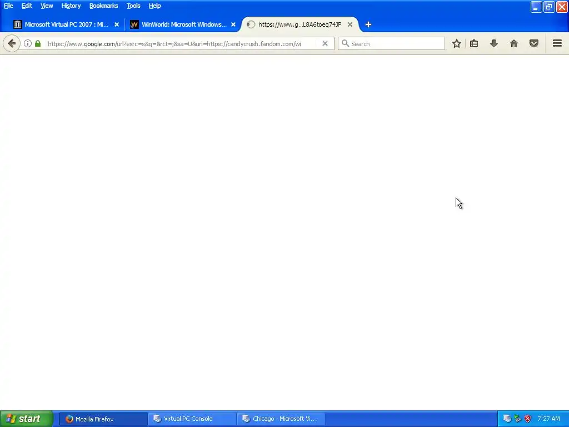Open the Tools menu

(x=133, y=6)
